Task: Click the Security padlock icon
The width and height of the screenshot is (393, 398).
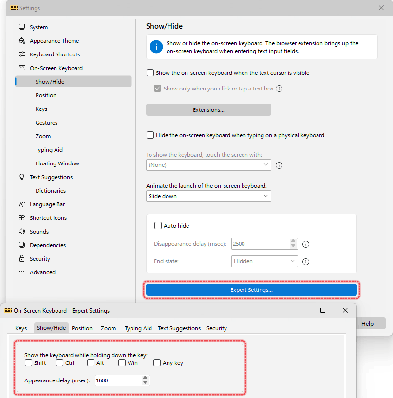Action: 22,259
